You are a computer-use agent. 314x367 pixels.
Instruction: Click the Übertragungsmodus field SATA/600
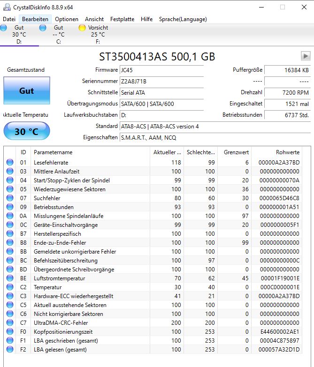coord(161,104)
